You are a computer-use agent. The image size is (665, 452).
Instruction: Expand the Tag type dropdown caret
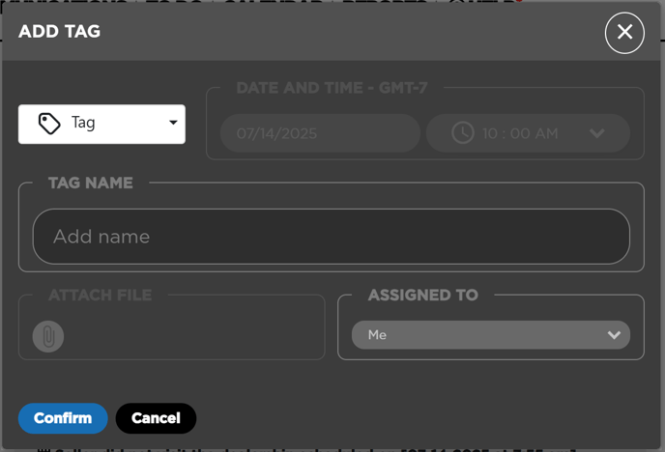[x=173, y=123]
